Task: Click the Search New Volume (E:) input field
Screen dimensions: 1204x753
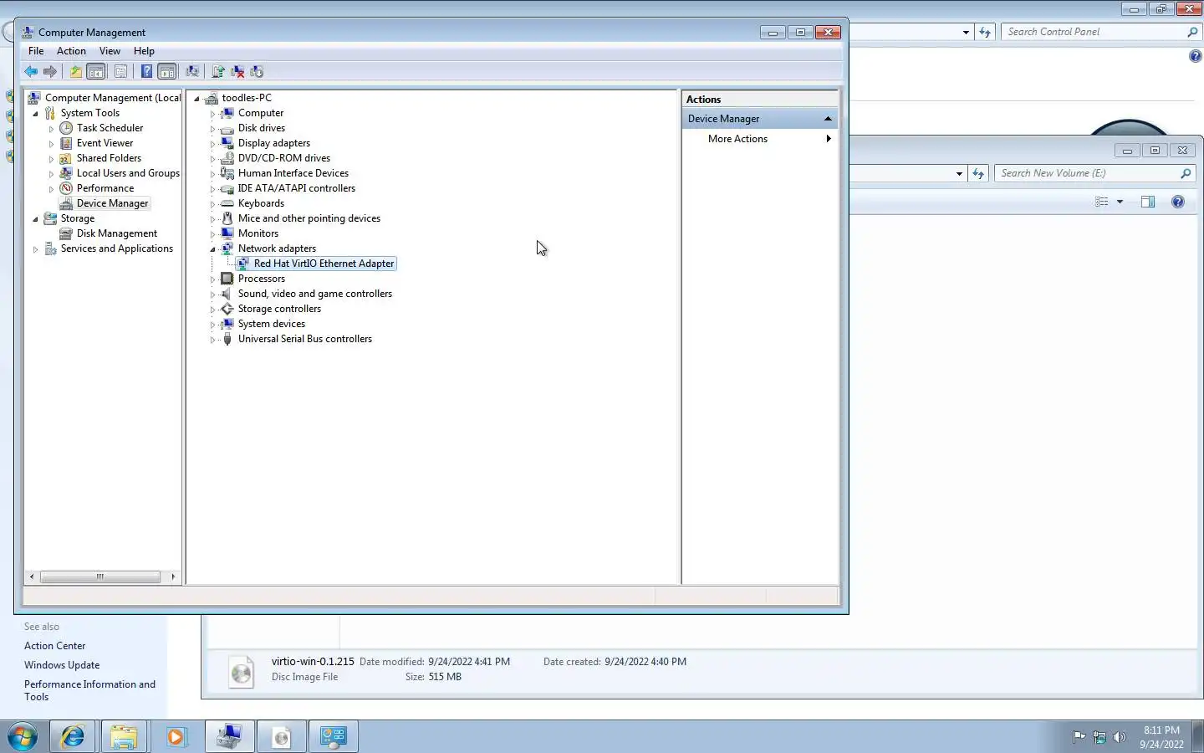Action: pyautogui.click(x=1093, y=173)
